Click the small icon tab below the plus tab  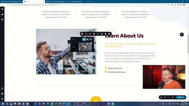pos(69,45)
